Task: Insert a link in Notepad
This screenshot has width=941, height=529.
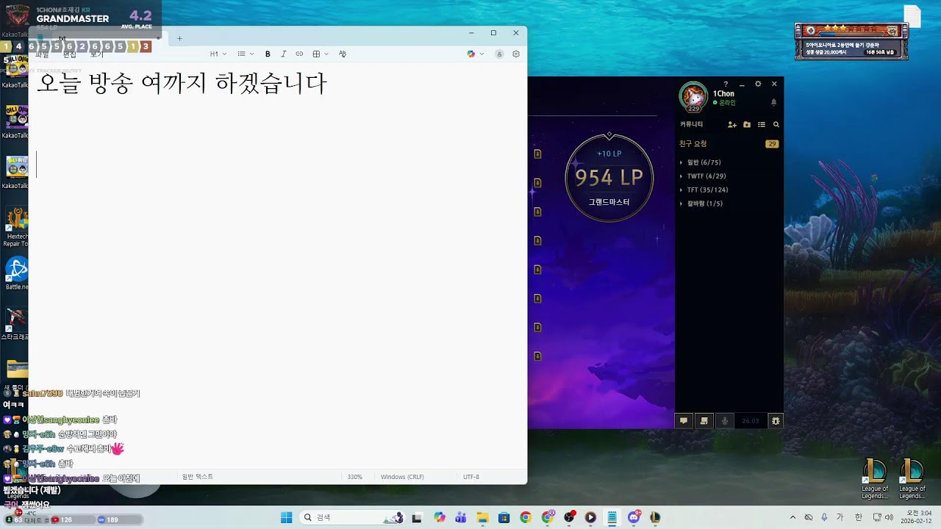Action: click(x=299, y=54)
